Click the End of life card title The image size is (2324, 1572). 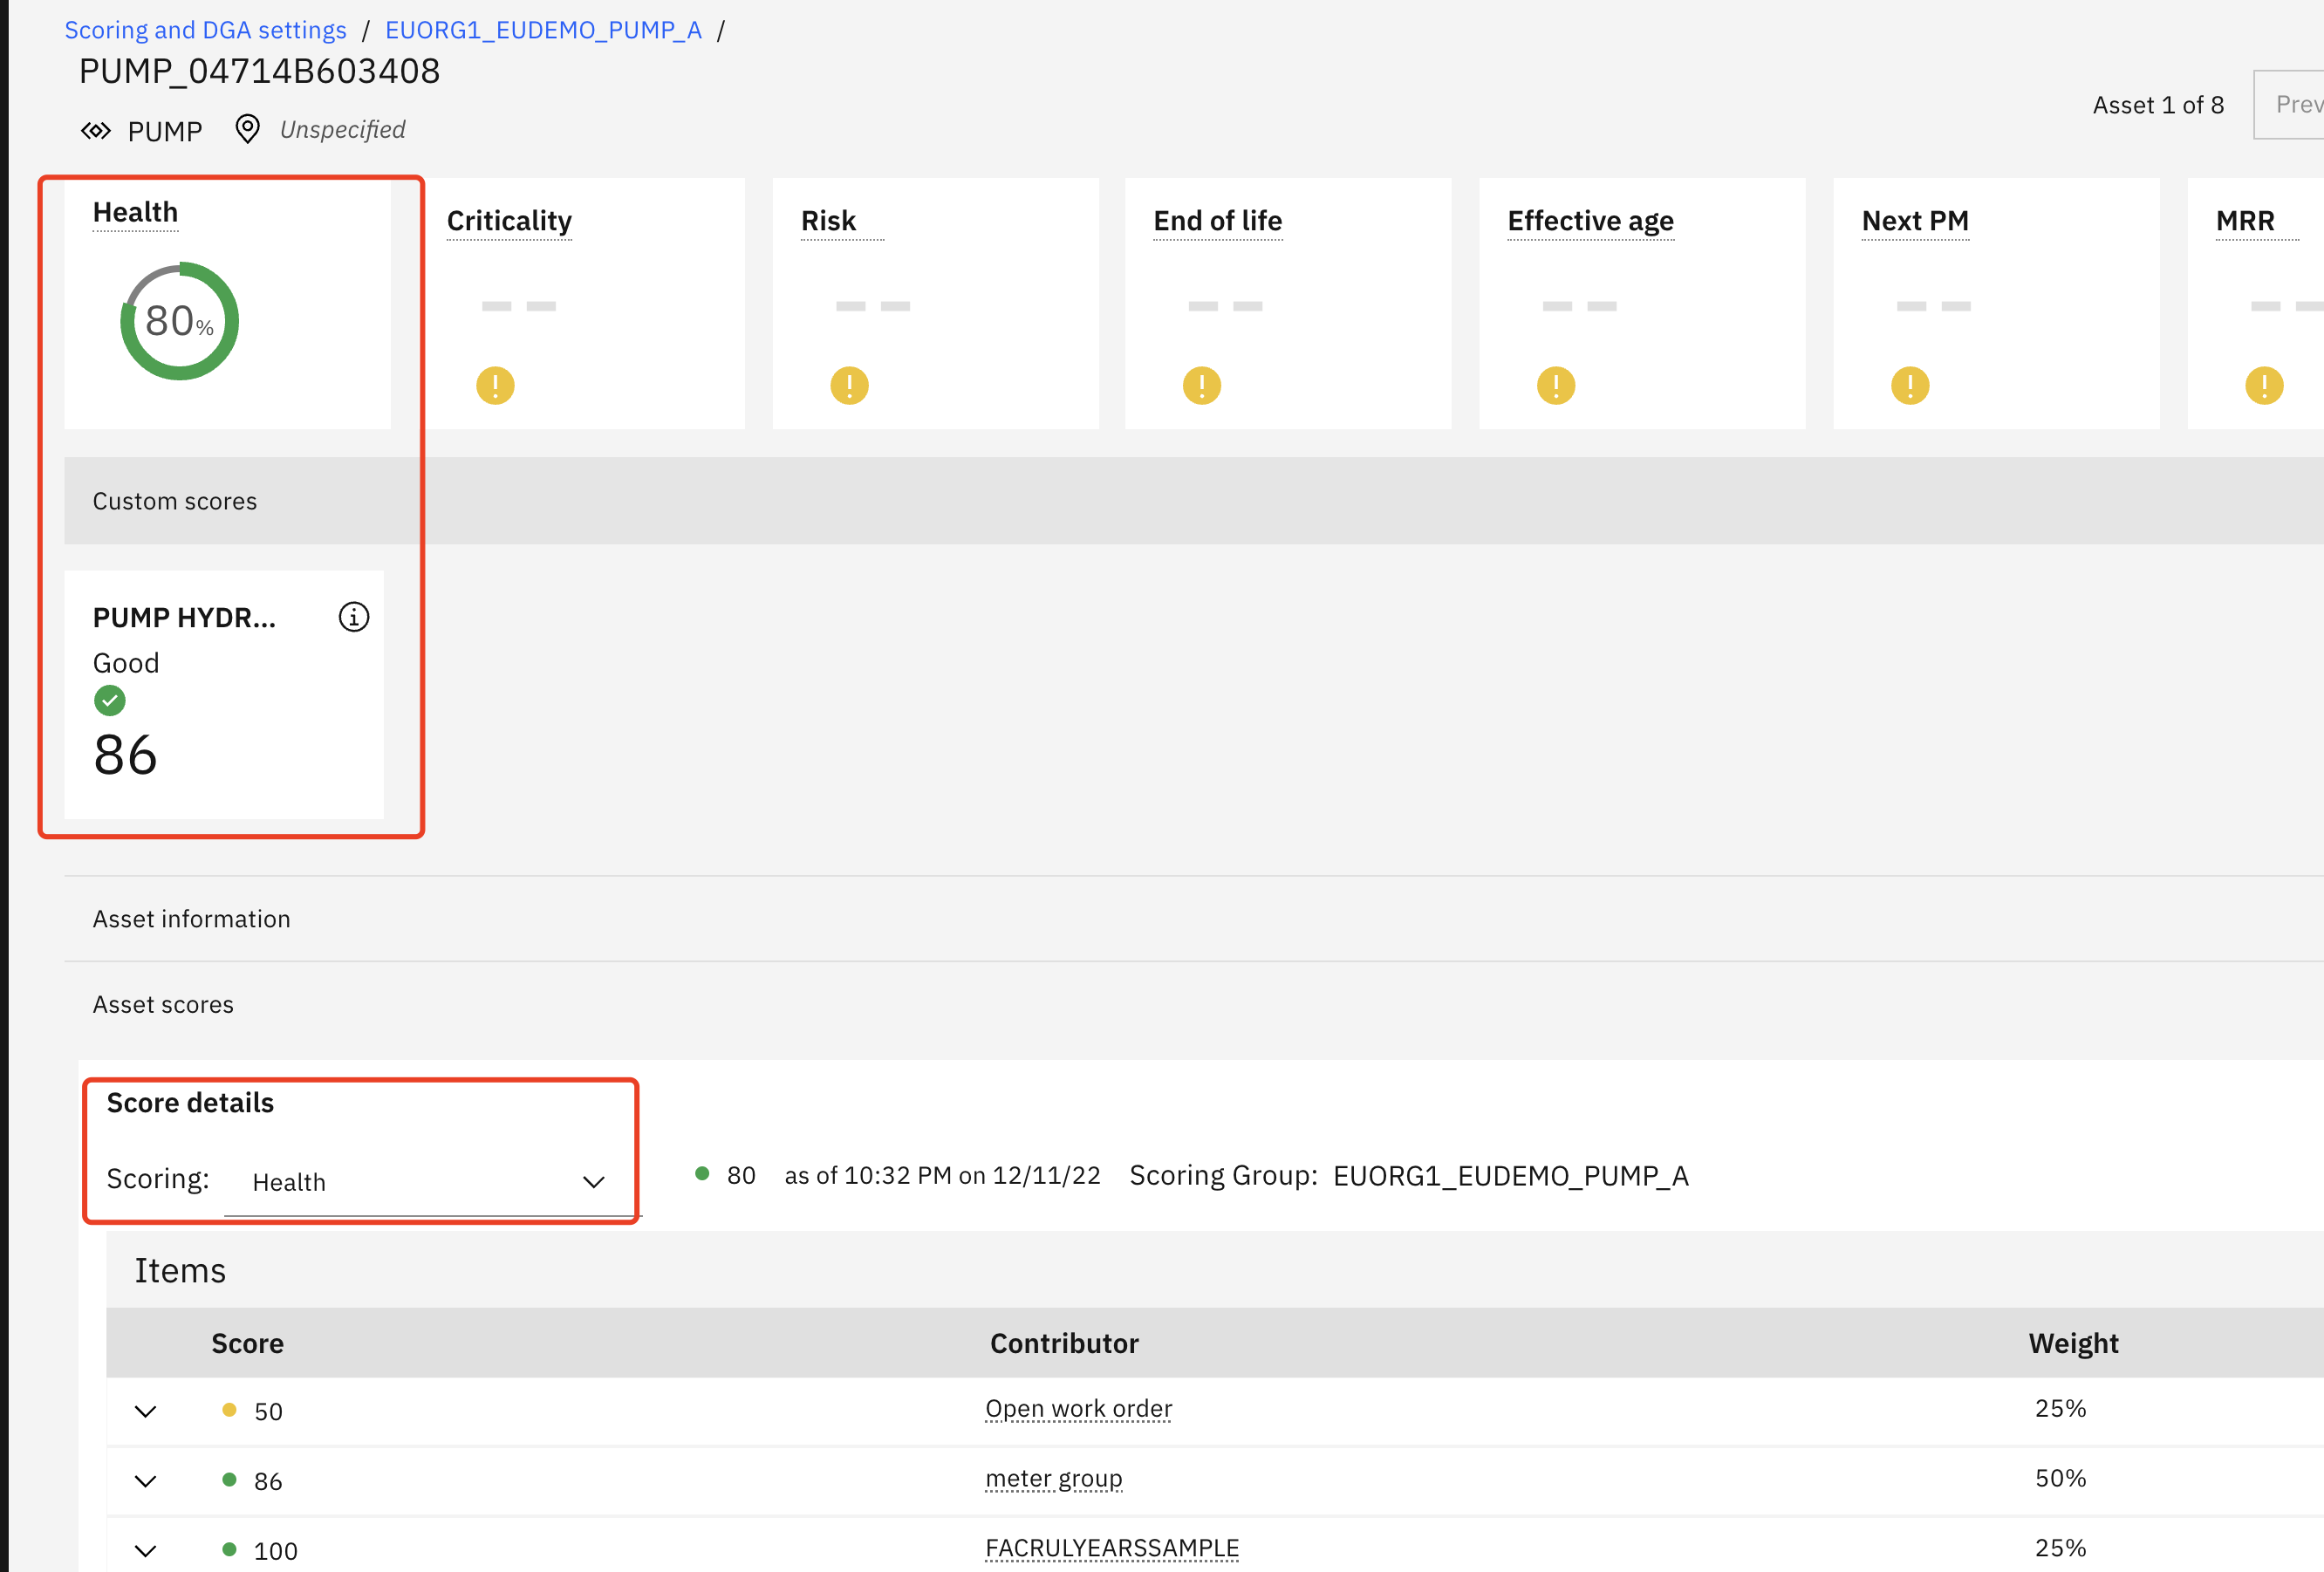pos(1217,221)
